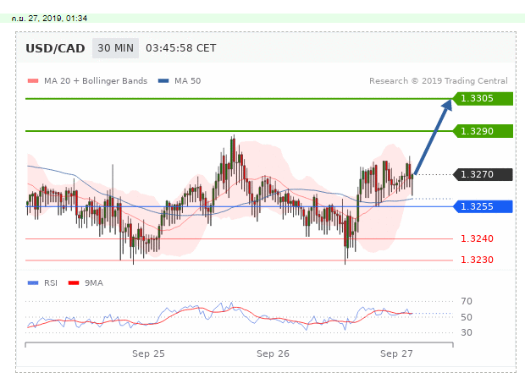Image resolution: width=525 pixels, height=378 pixels.
Task: Click the MA 50 legend label
Action: coord(187,81)
